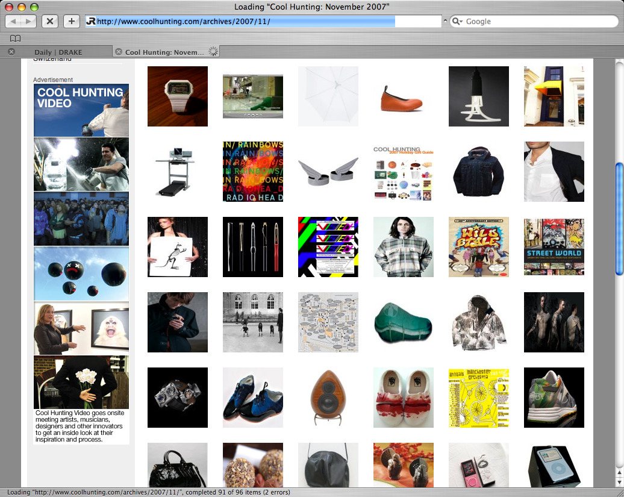Click the site favicon in address bar
624x497 pixels.
(x=91, y=22)
